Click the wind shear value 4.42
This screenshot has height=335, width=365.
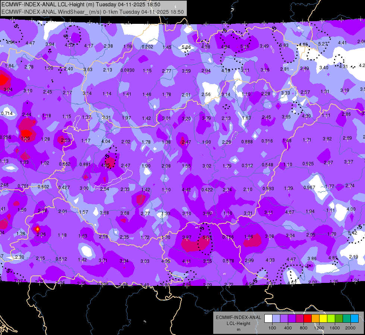click(186, 190)
